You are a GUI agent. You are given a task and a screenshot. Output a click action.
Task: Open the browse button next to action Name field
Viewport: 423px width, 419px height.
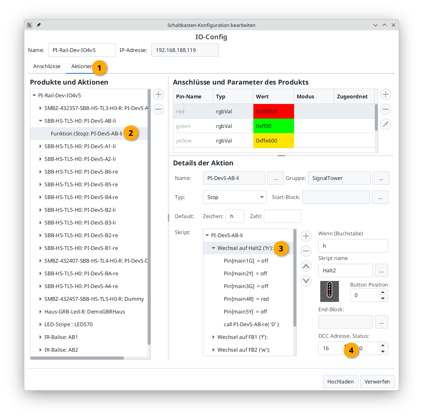pyautogui.click(x=275, y=178)
